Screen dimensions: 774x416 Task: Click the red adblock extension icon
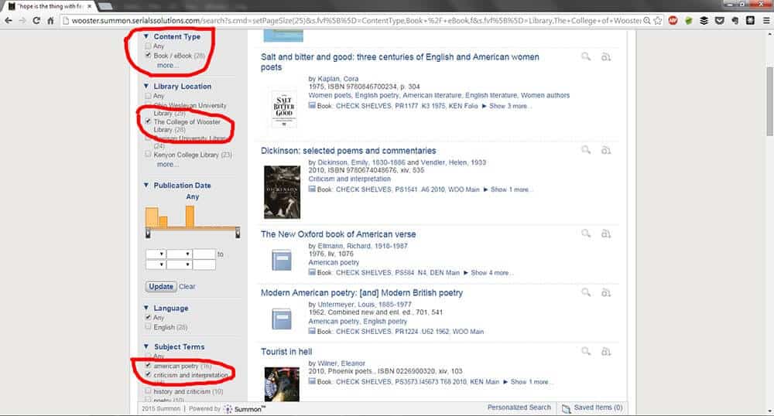pos(673,21)
